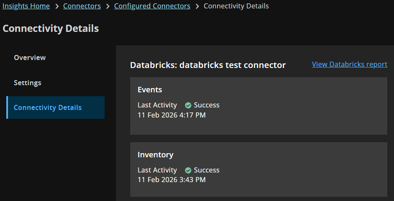The height and width of the screenshot is (201, 394).
Task: Open the Configured Connectors breadcrumb link
Action: [152, 6]
